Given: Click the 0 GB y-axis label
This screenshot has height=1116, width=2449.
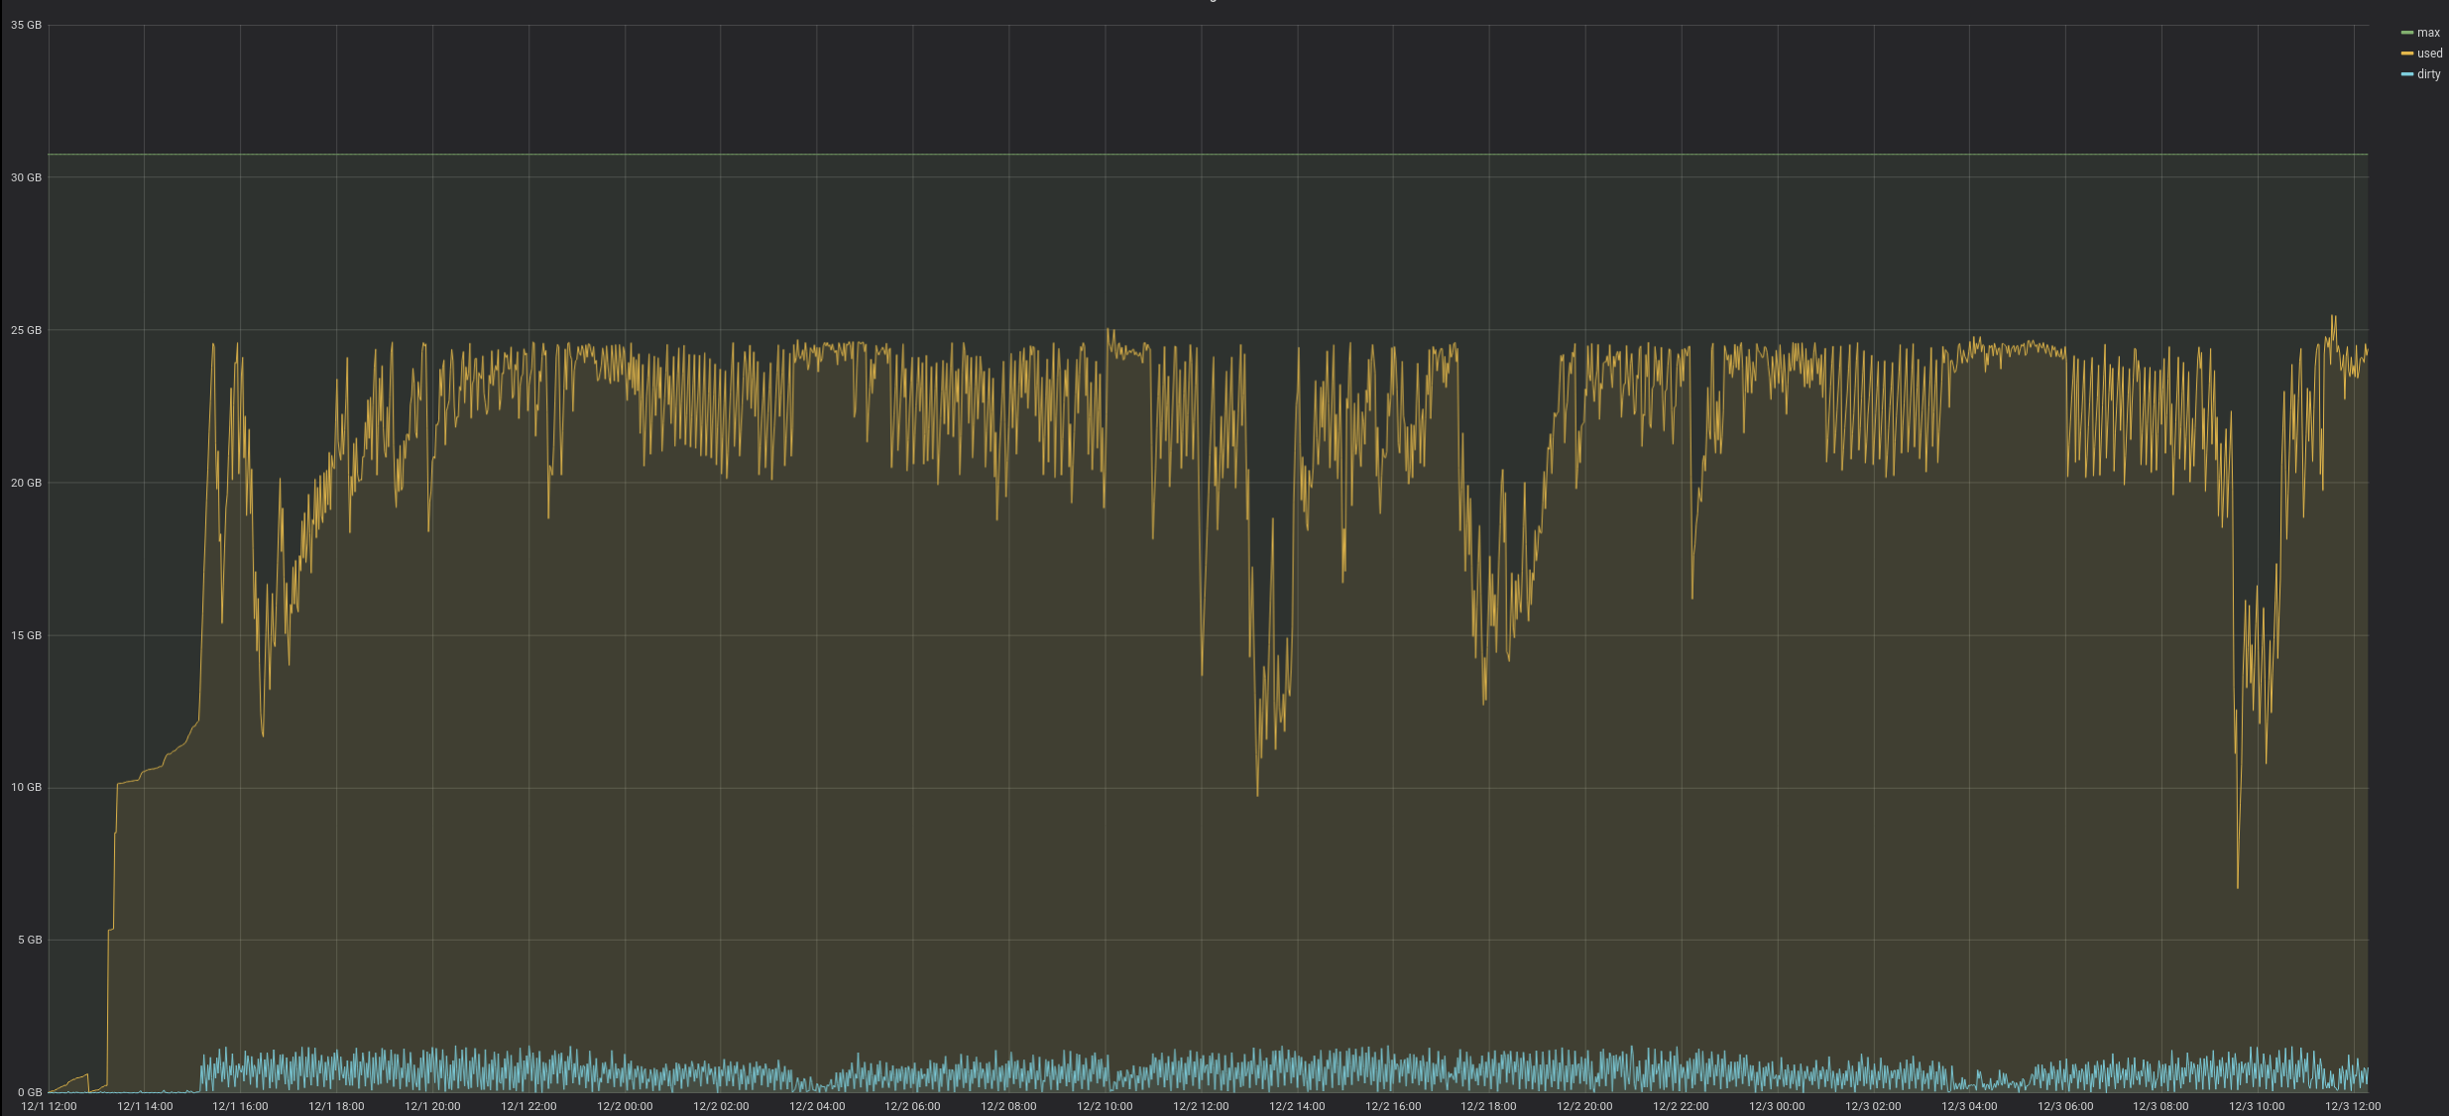Looking at the screenshot, I should (30, 1092).
